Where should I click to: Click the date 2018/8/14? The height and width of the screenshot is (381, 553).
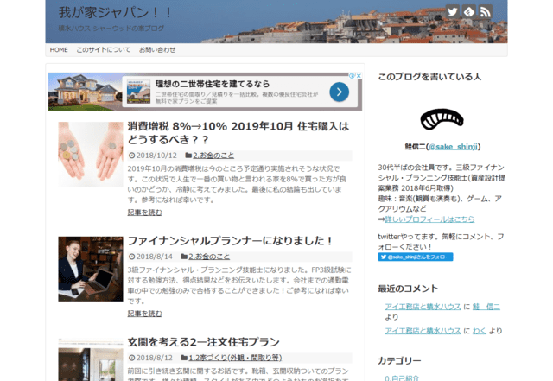click(154, 257)
